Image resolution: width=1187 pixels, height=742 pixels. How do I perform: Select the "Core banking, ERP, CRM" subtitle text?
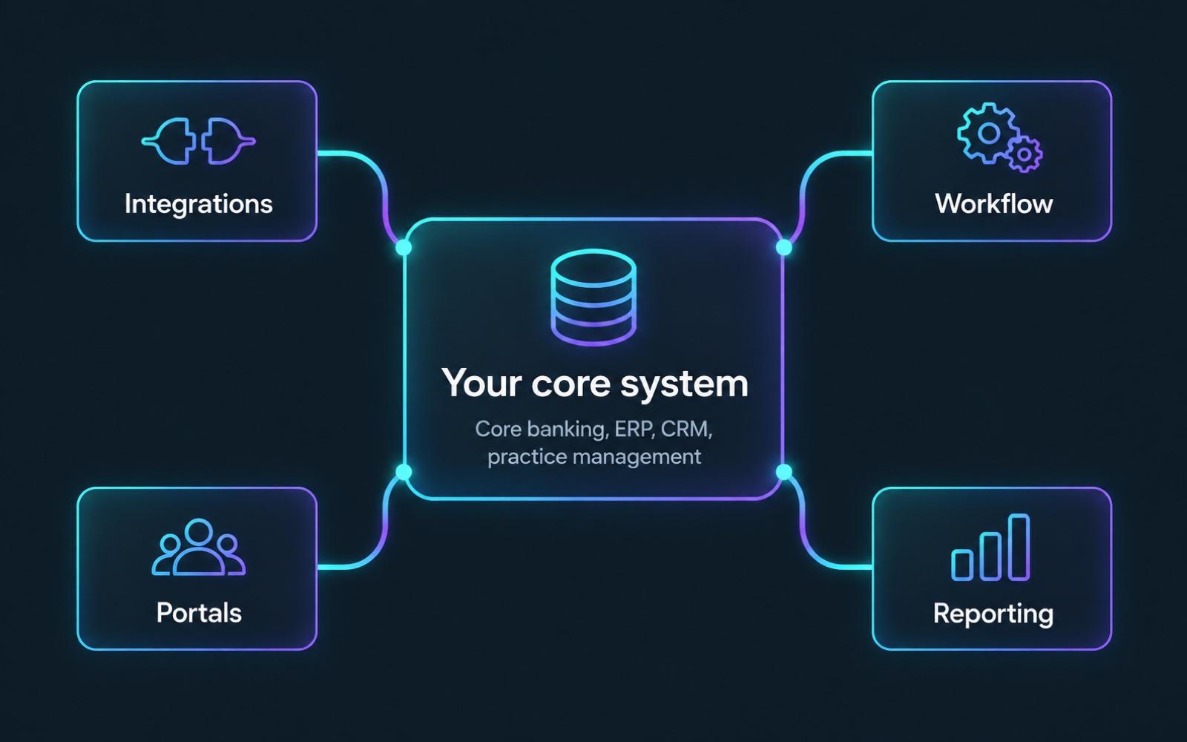pyautogui.click(x=593, y=429)
